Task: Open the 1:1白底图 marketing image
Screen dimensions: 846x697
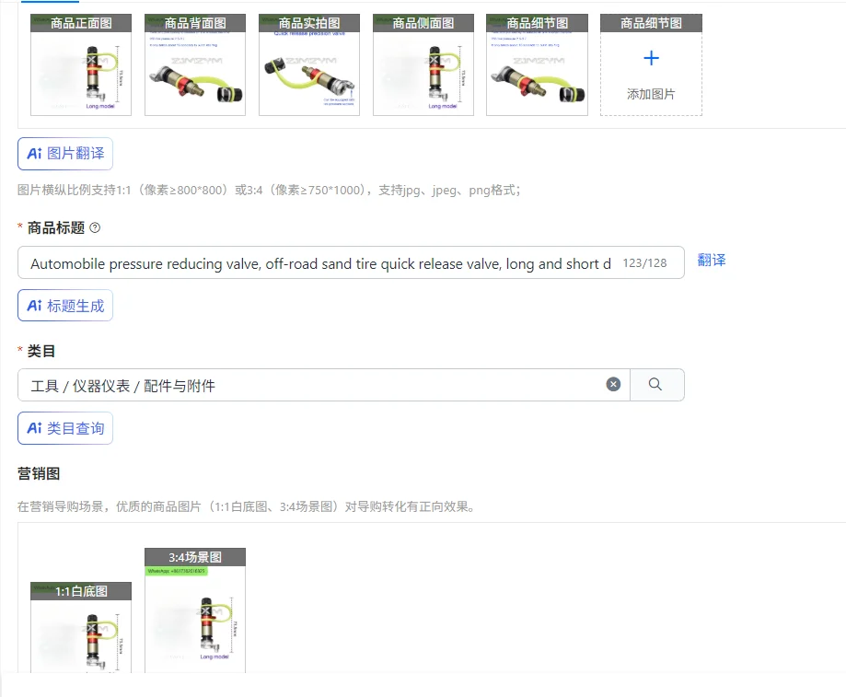Action: tap(81, 627)
